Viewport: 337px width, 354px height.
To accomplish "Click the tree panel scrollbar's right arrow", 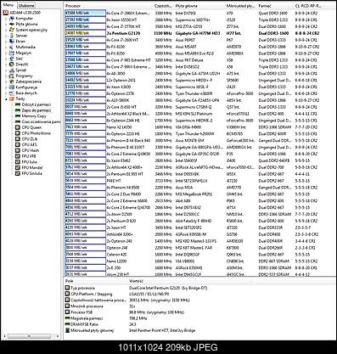I will [x=58, y=336].
